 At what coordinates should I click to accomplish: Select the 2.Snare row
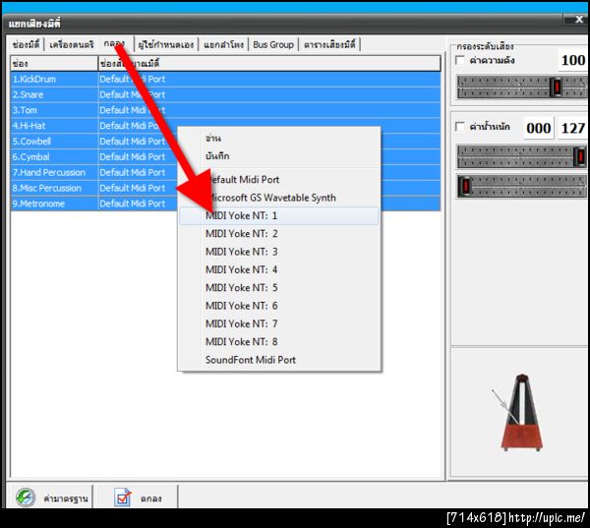[225, 94]
